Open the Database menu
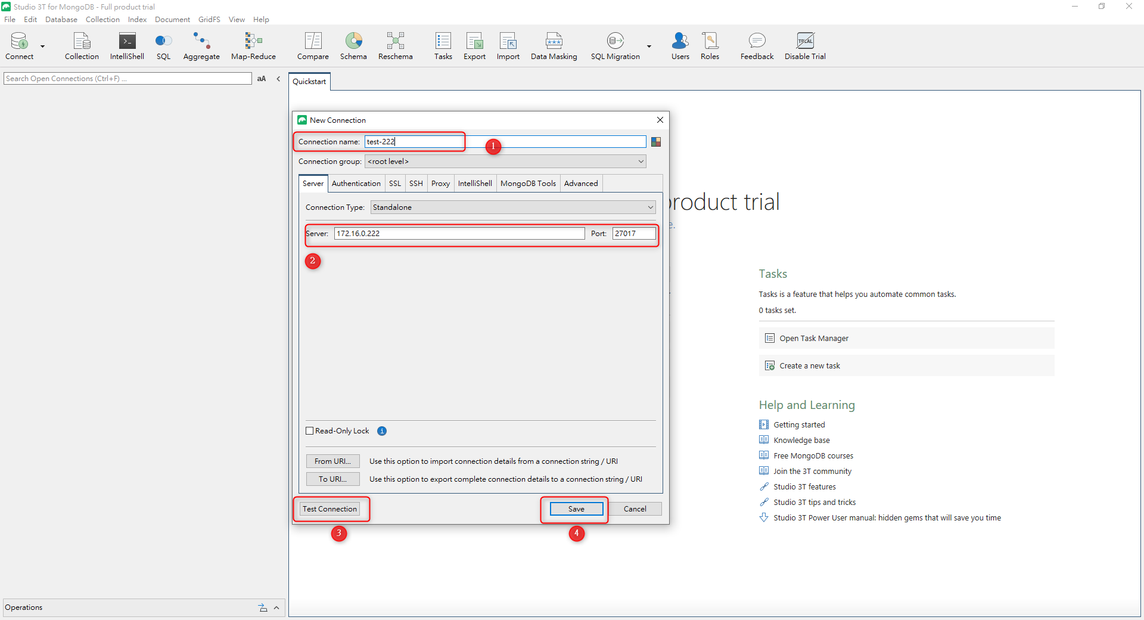 61,20
